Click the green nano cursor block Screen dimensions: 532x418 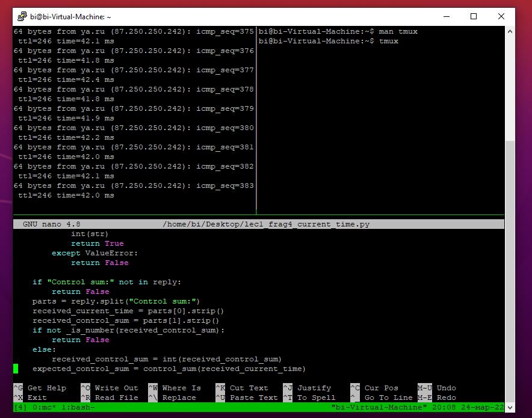click(x=16, y=369)
